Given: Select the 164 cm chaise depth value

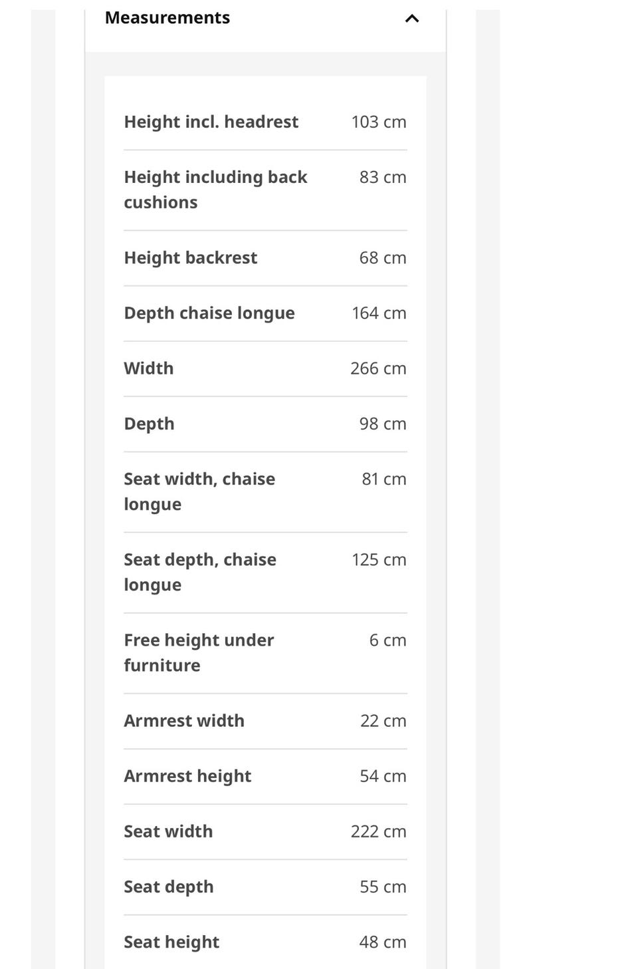Looking at the screenshot, I should pos(379,313).
